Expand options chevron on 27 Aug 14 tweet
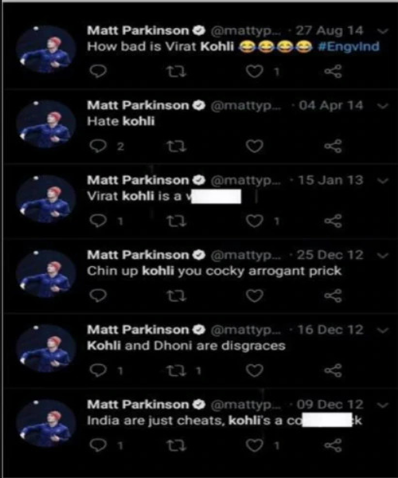 click(x=382, y=31)
